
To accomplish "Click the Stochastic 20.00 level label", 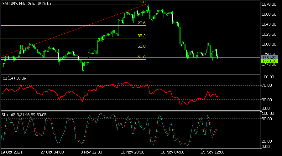I will [x=267, y=141].
